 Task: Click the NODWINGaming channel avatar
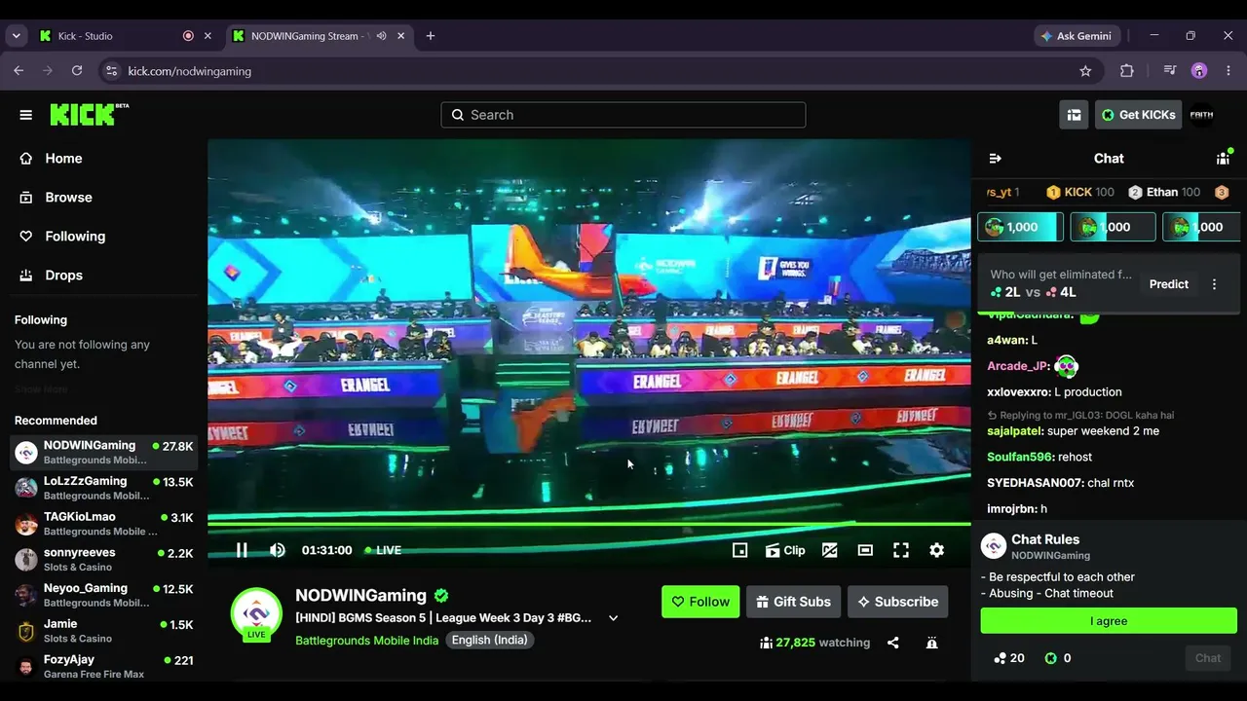[x=256, y=612]
